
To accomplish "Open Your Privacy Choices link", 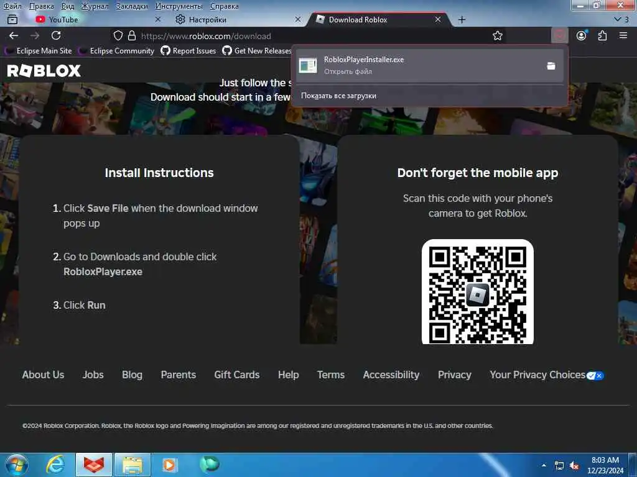I will (x=547, y=375).
